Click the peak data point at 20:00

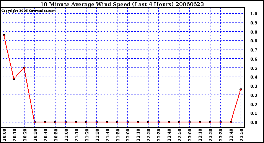[x=4, y=35]
